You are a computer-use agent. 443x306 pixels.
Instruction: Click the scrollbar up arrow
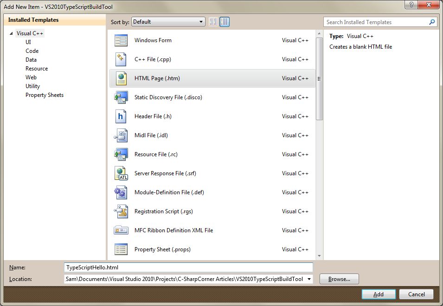pos(319,33)
